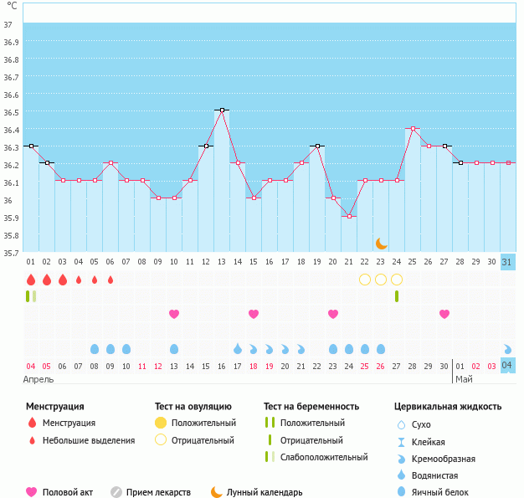
Task: Select the cervical fluid icon on day 31
Action: 508,349
